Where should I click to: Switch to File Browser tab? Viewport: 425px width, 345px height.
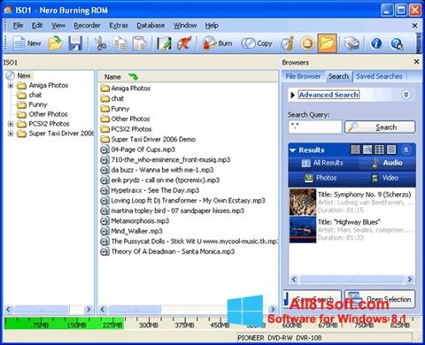tap(303, 76)
